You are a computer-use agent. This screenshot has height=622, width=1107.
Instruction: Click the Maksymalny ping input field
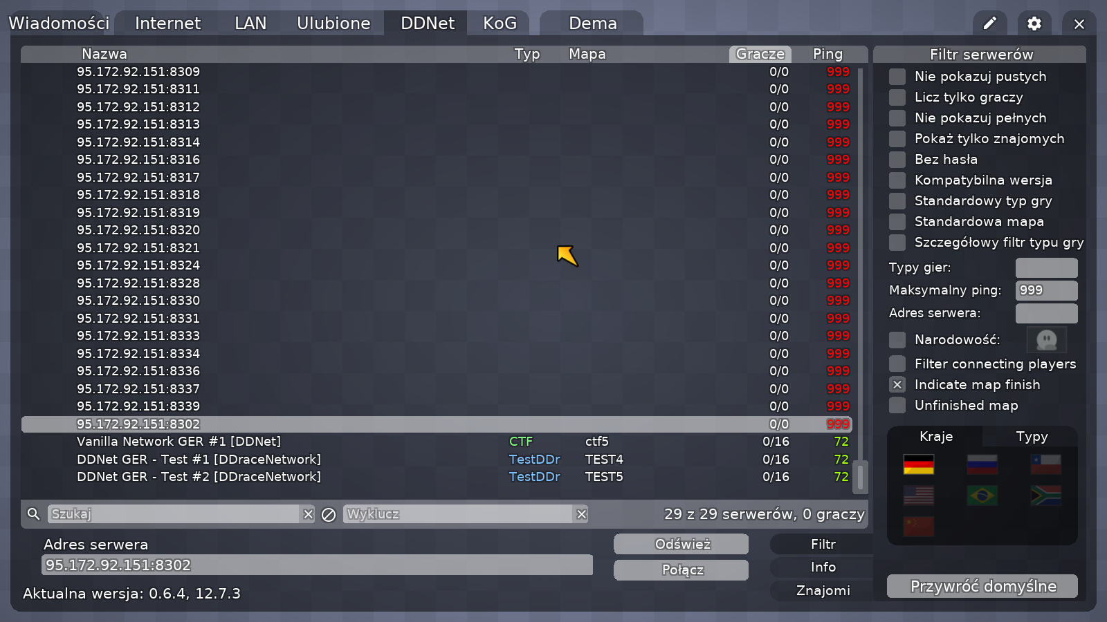(1046, 290)
